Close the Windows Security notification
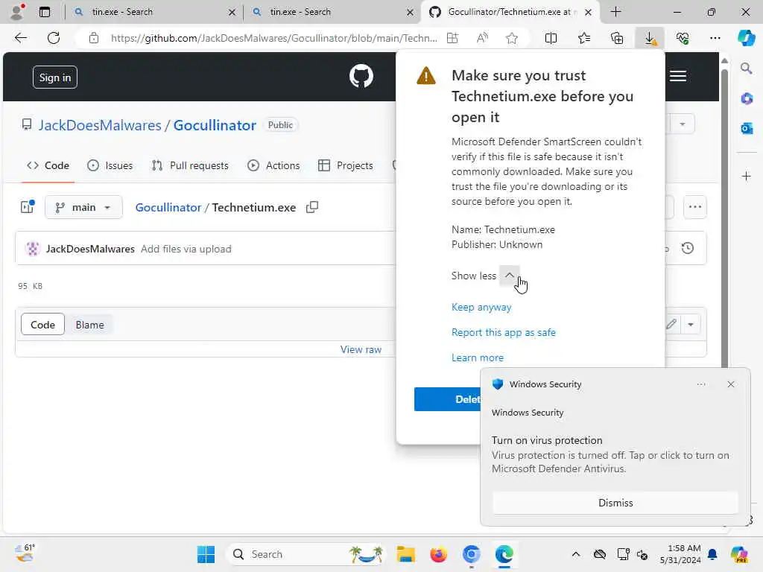This screenshot has width=763, height=572. 731,384
